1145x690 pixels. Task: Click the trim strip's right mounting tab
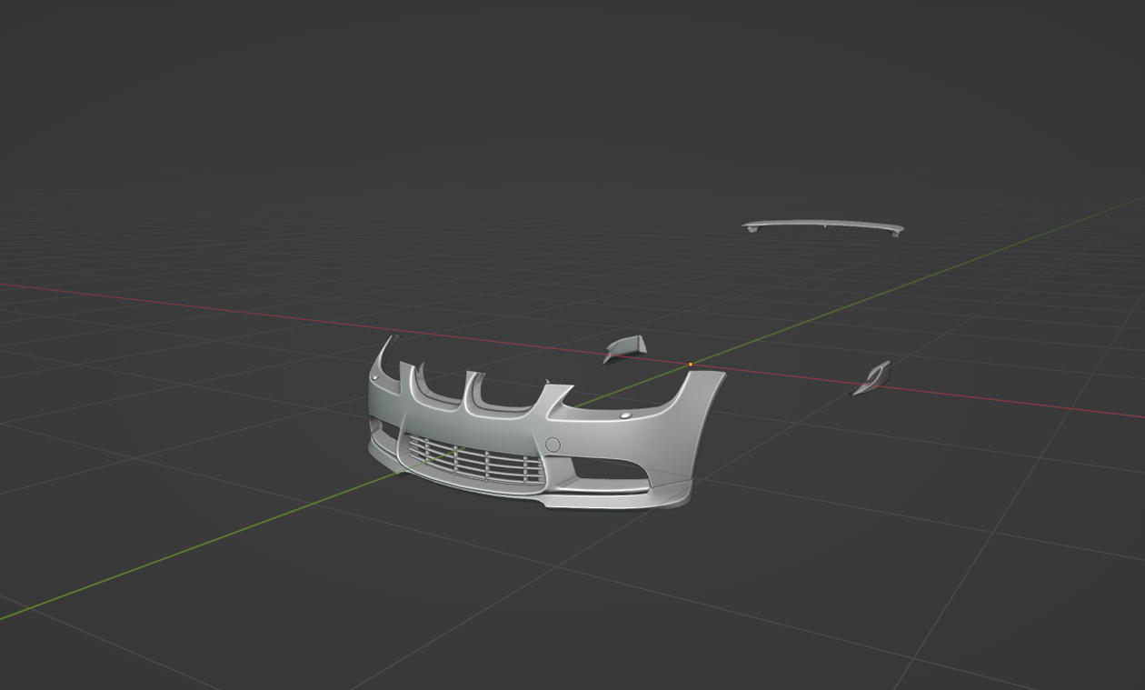coord(896,233)
